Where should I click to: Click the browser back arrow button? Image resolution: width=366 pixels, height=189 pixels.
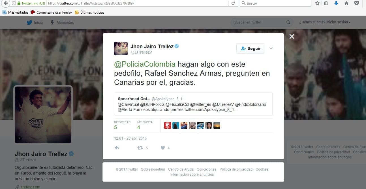tap(5, 3)
